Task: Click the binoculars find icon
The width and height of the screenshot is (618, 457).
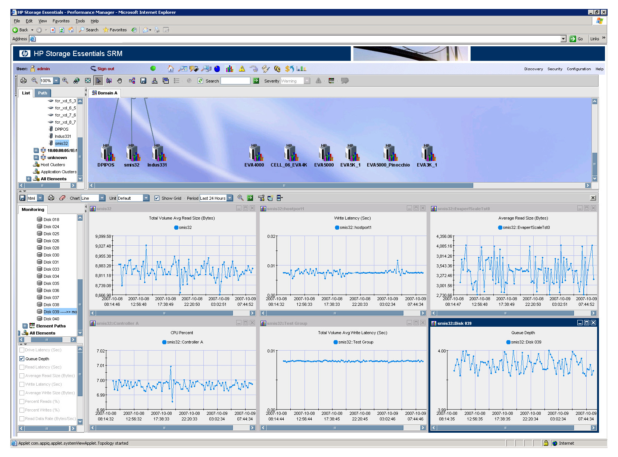Action: click(x=77, y=81)
